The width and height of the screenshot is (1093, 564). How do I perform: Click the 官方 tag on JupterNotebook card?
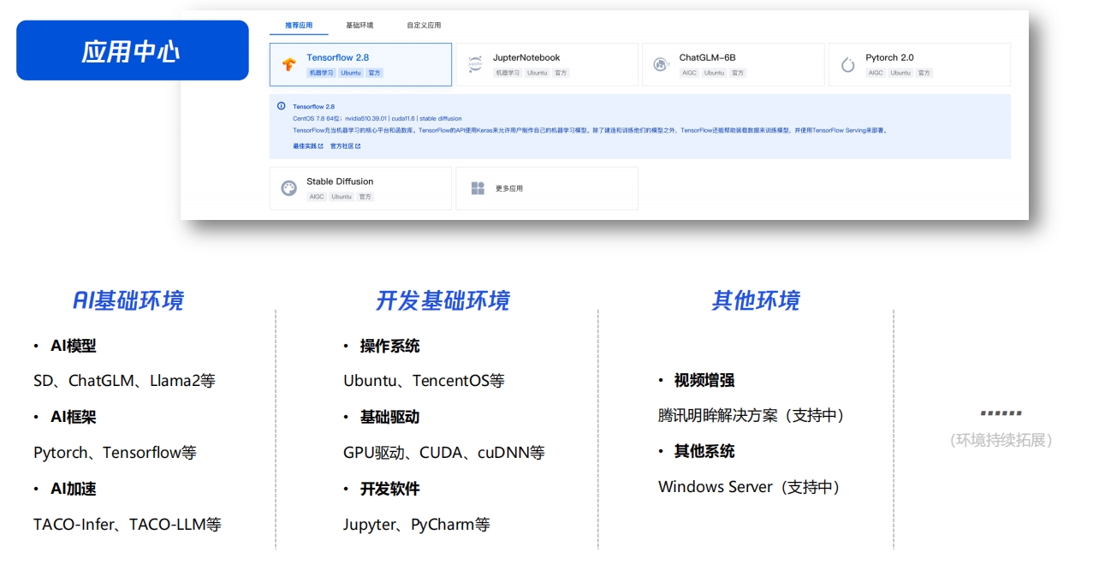561,73
